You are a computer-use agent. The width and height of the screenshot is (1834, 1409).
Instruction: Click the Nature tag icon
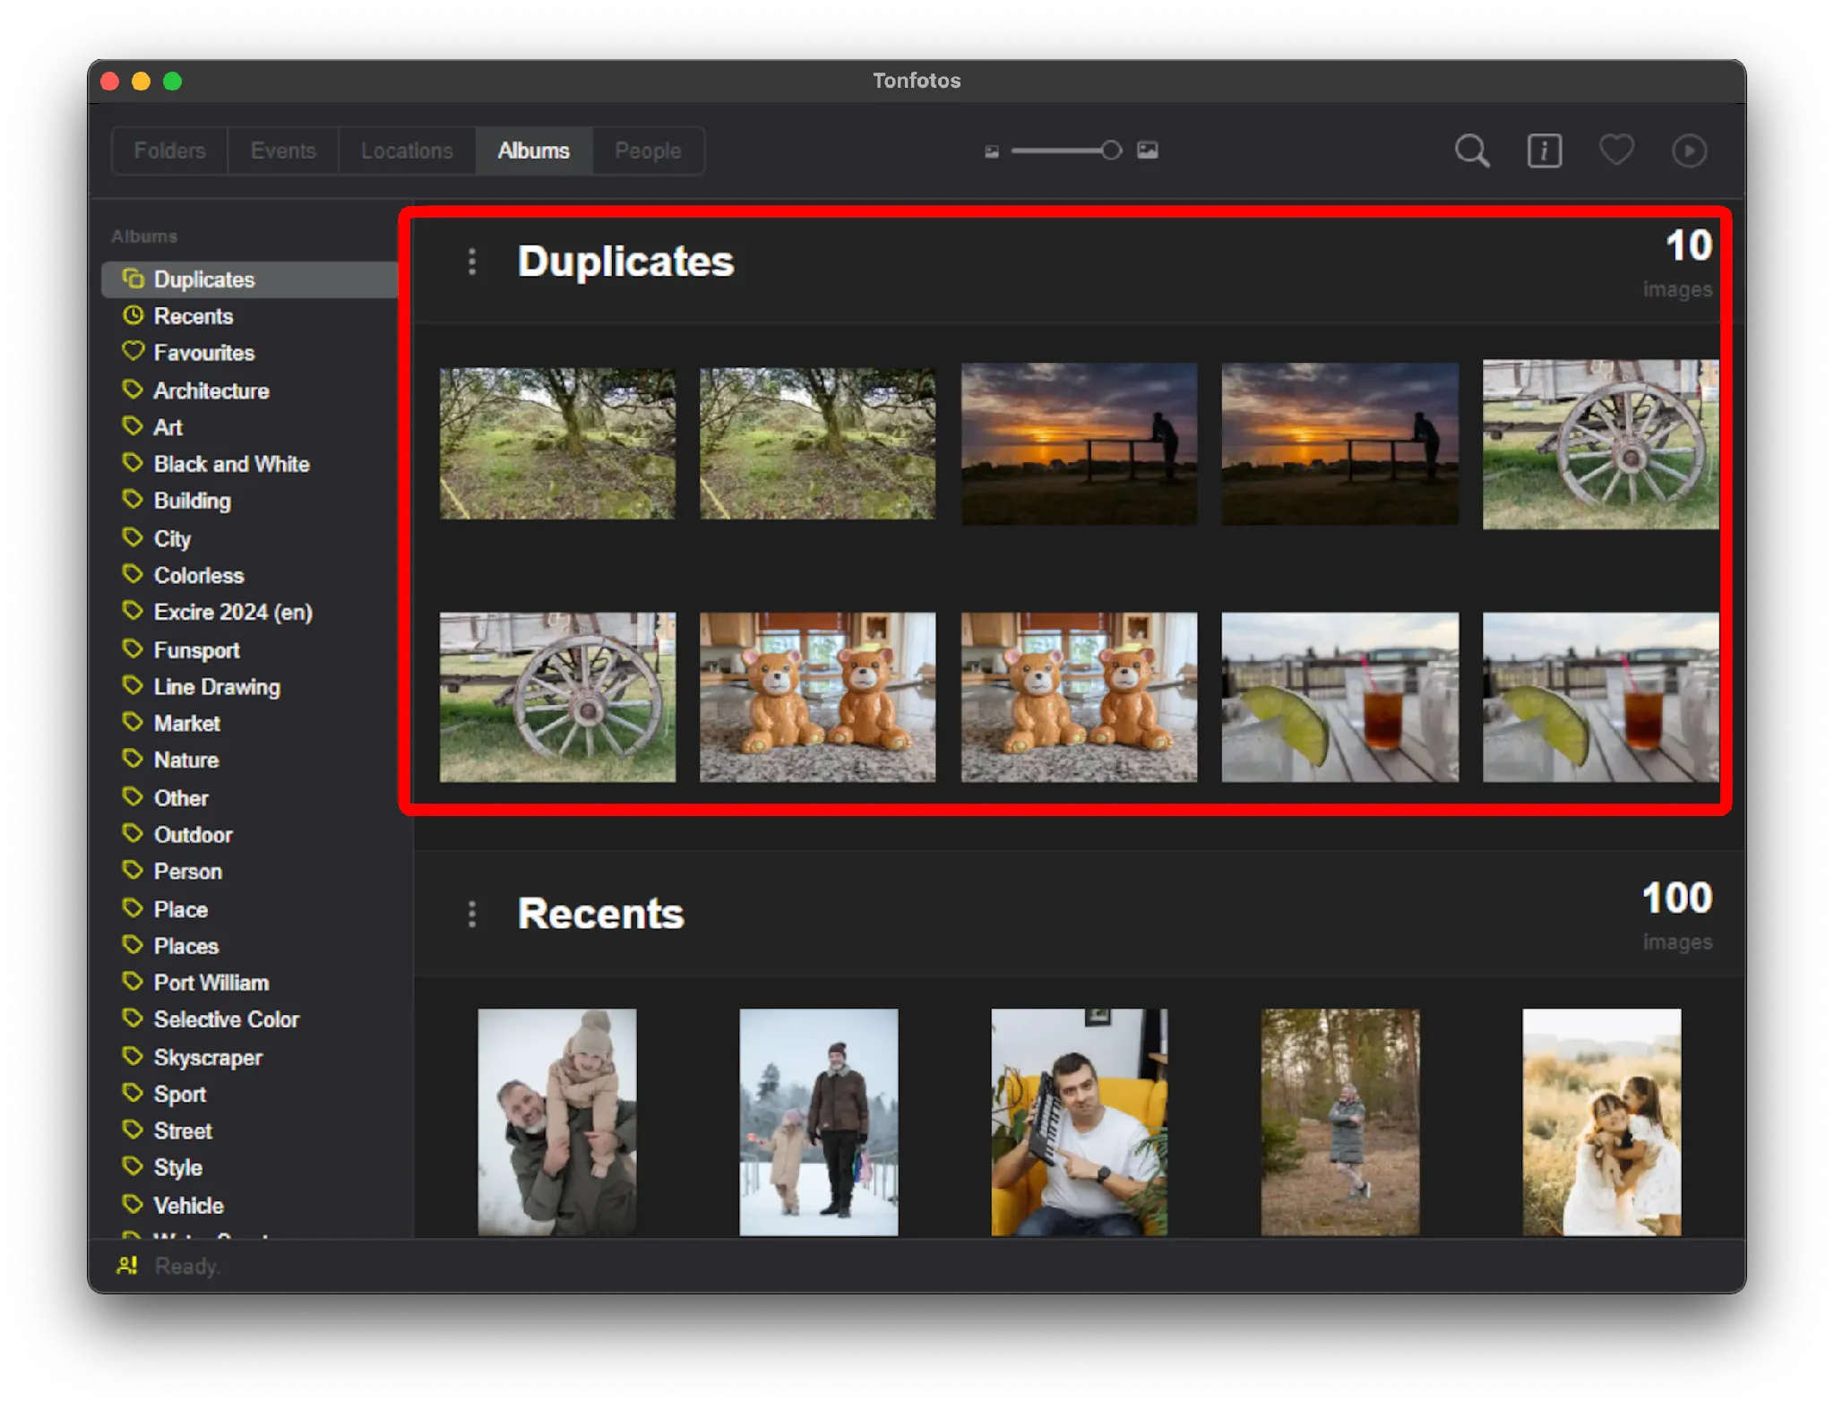(133, 759)
